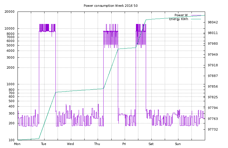
Task: Select the 1000 tick on left axis
Action: pyautogui.click(x=10, y=84)
